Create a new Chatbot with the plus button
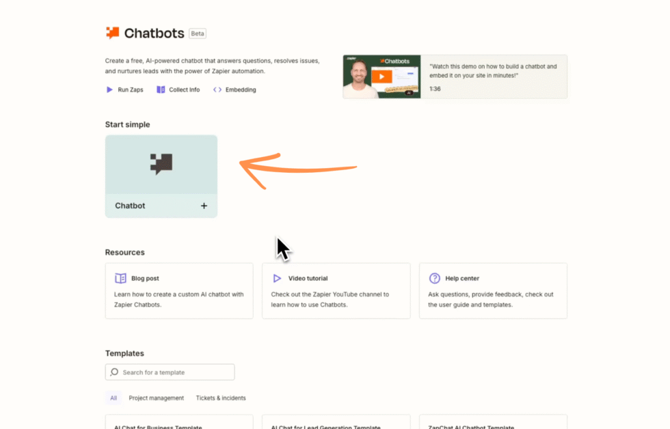The height and width of the screenshot is (429, 670). click(204, 206)
